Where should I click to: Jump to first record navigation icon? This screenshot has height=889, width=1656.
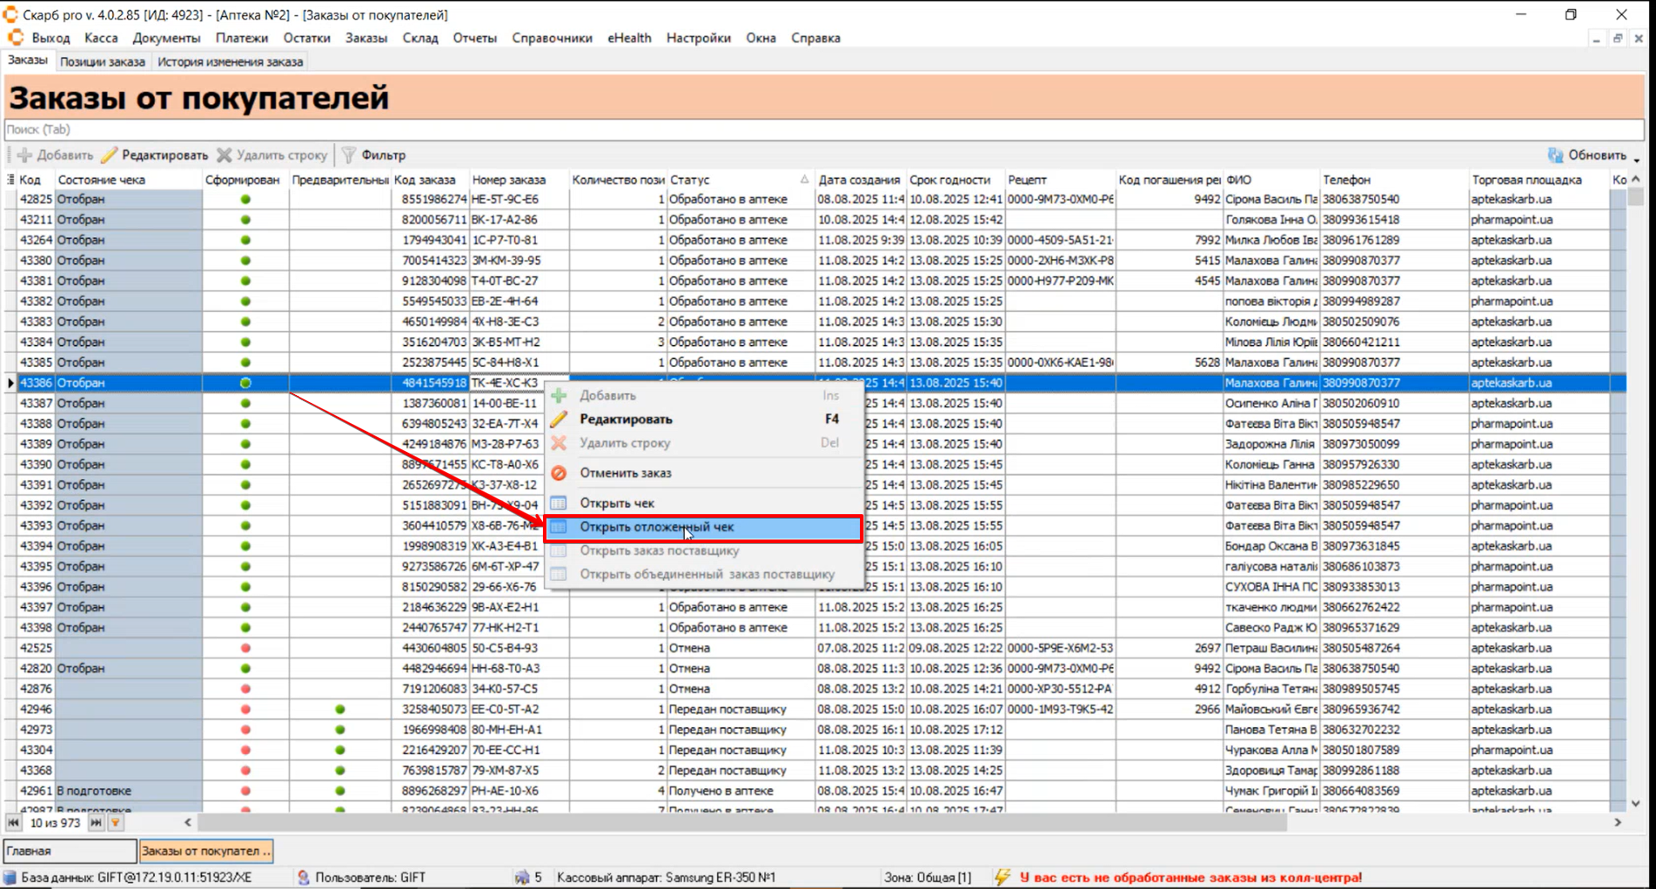13,822
